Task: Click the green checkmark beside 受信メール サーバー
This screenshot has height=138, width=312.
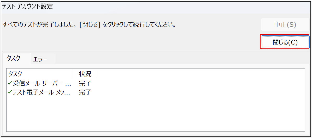Action: pos(10,83)
